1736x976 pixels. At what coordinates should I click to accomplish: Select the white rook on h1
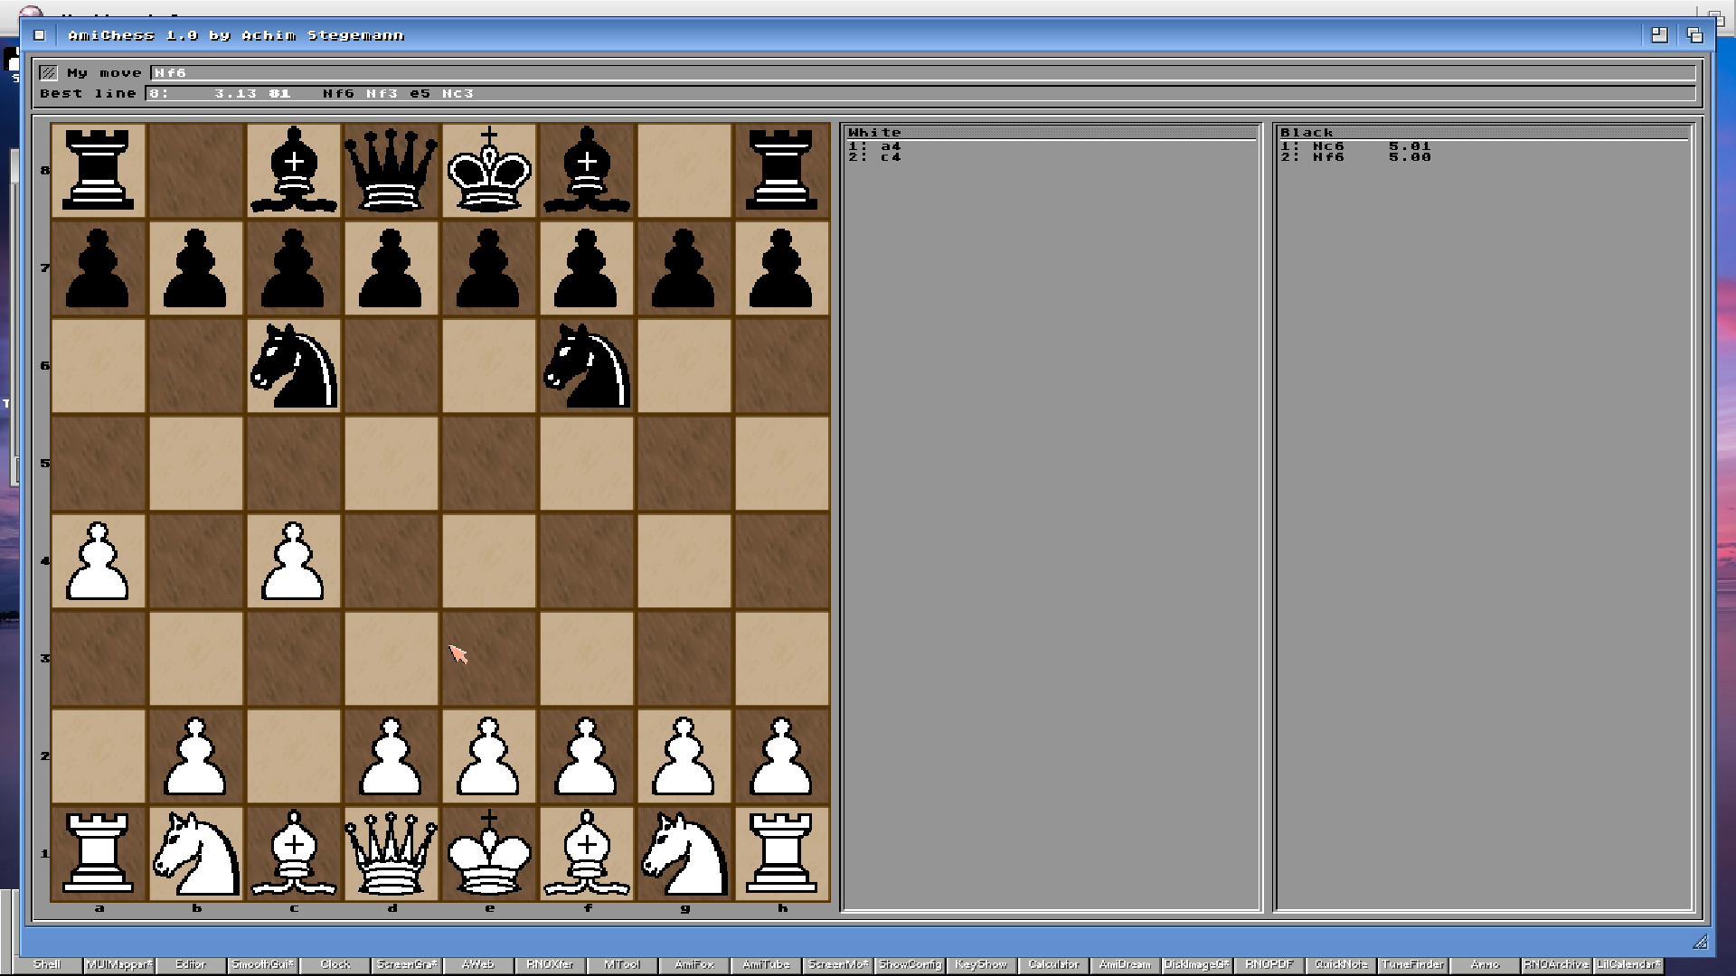[x=782, y=853]
